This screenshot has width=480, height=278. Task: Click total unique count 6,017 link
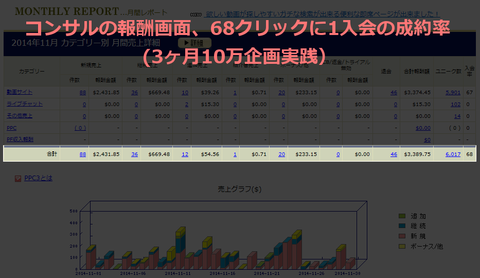point(453,154)
